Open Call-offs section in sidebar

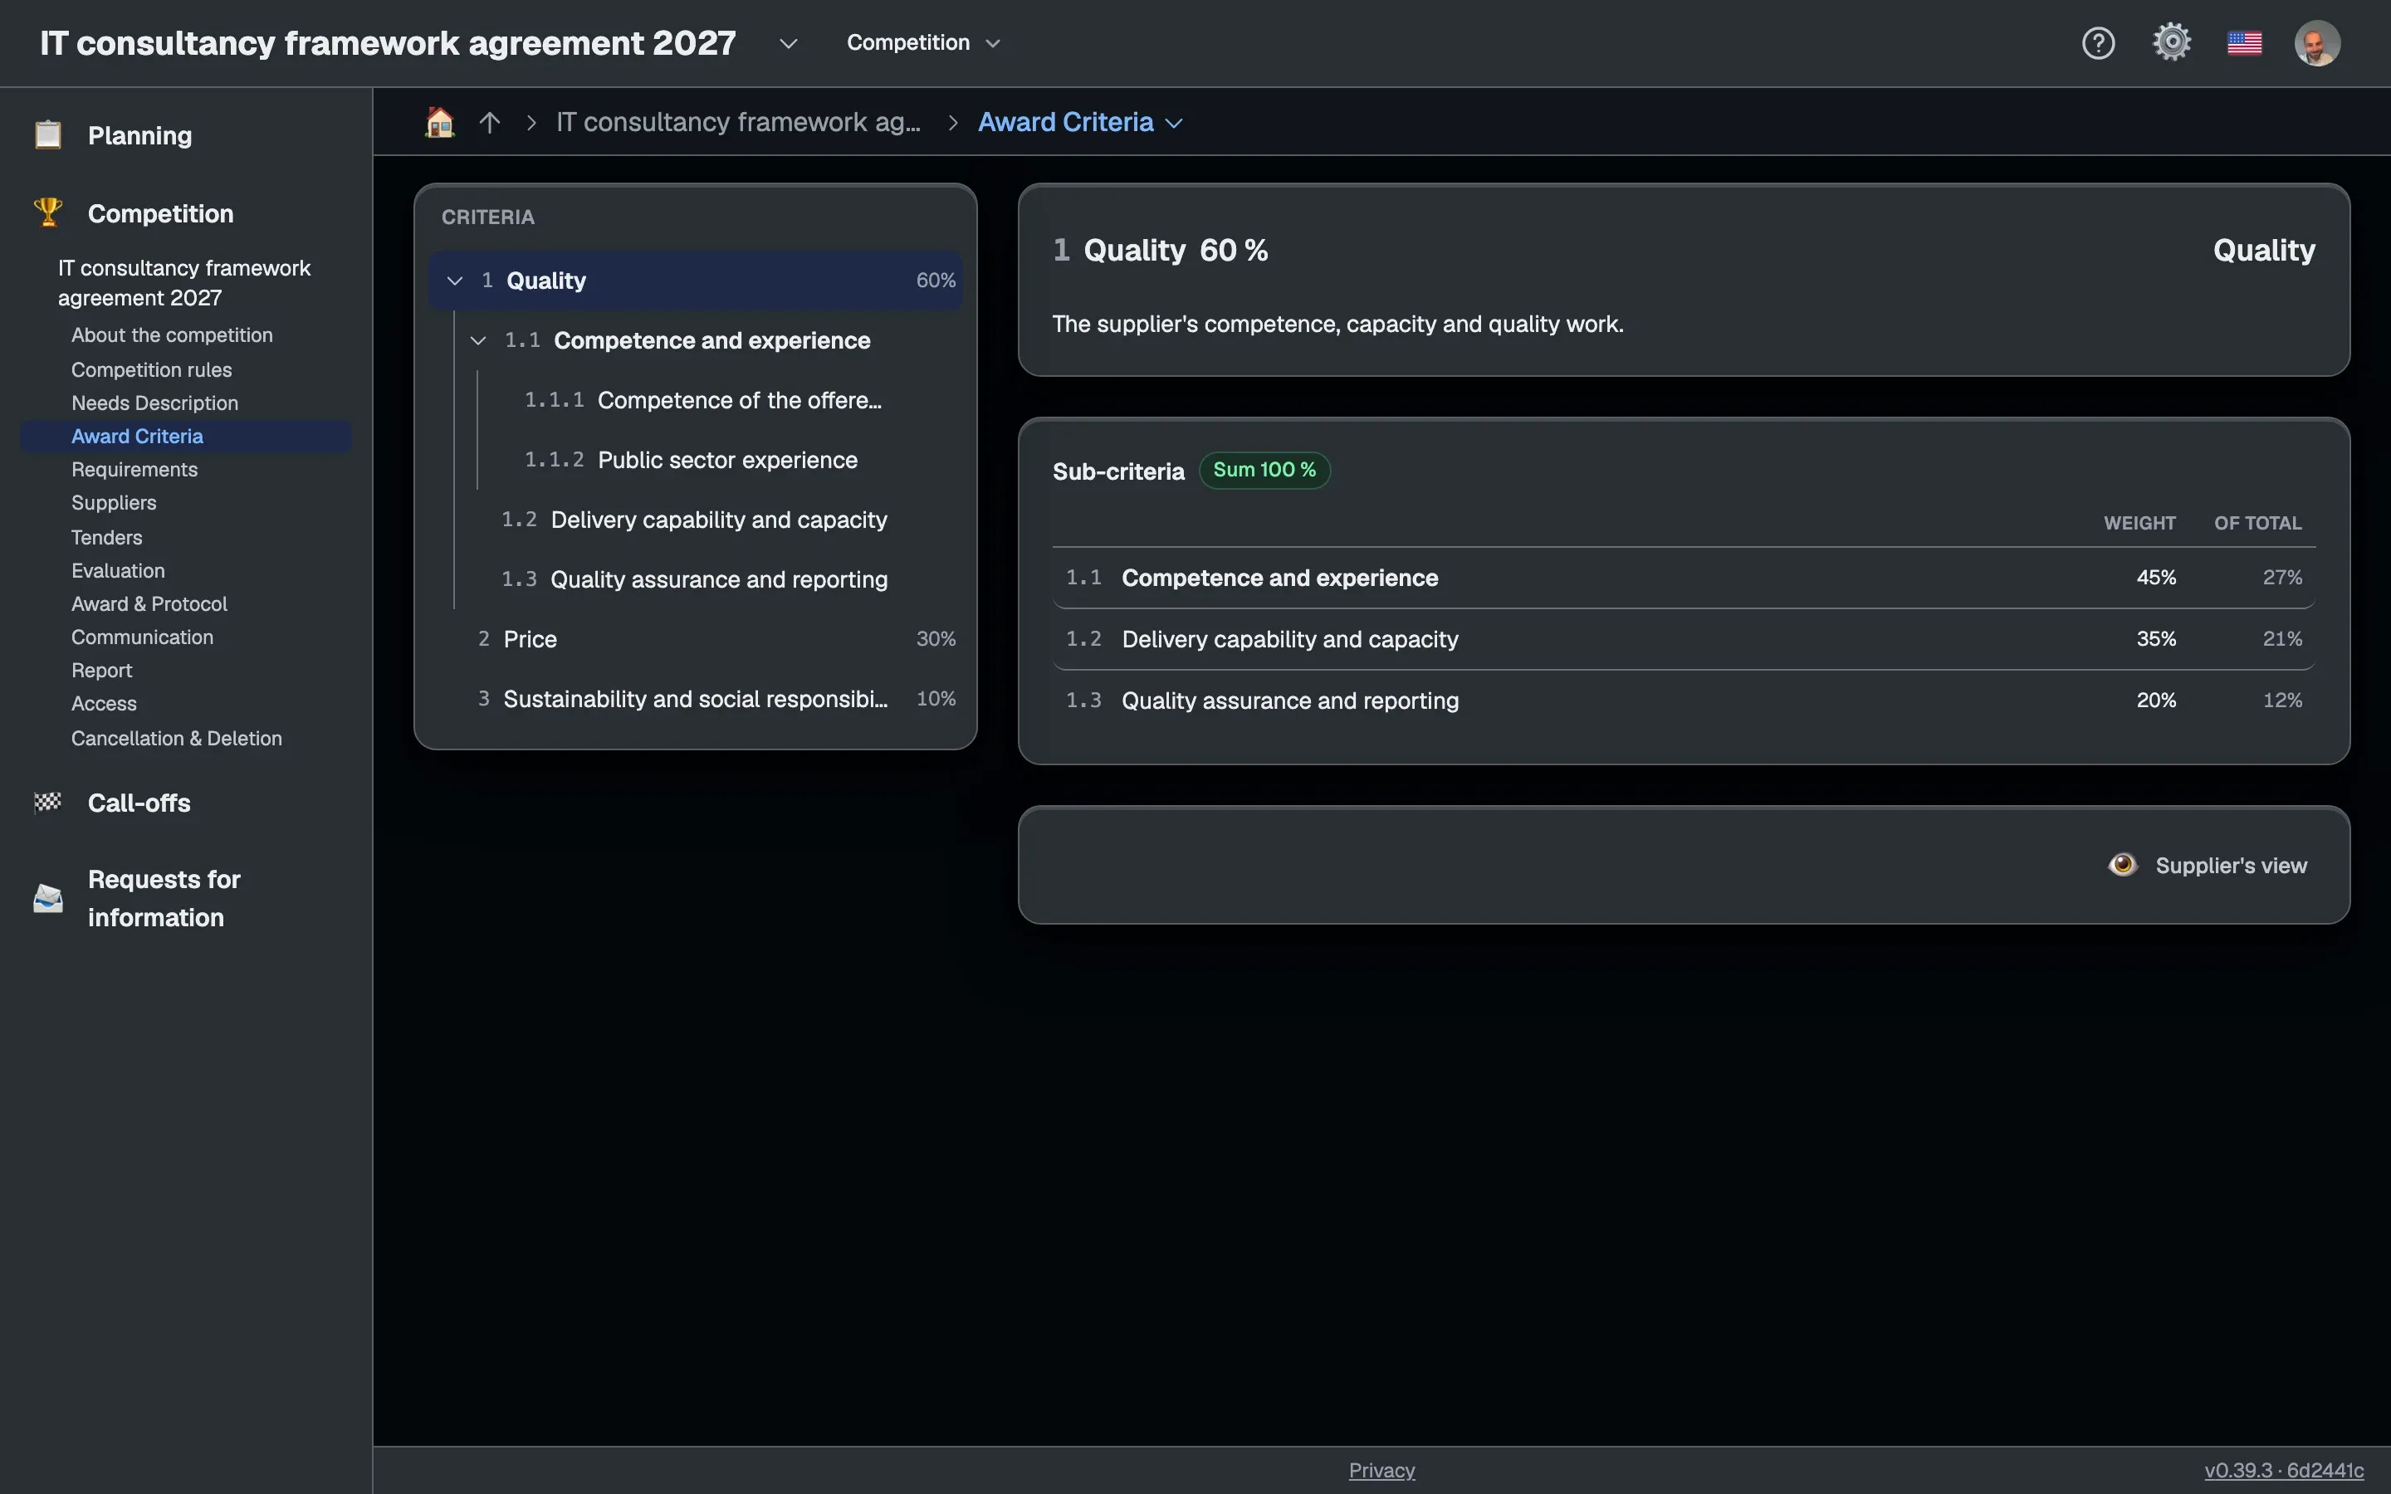(139, 803)
